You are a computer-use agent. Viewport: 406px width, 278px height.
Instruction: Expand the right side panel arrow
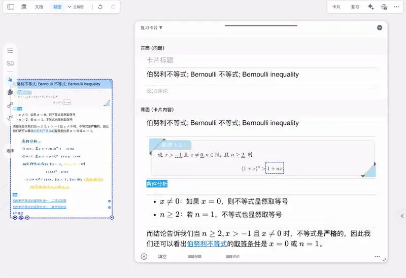click(402, 216)
